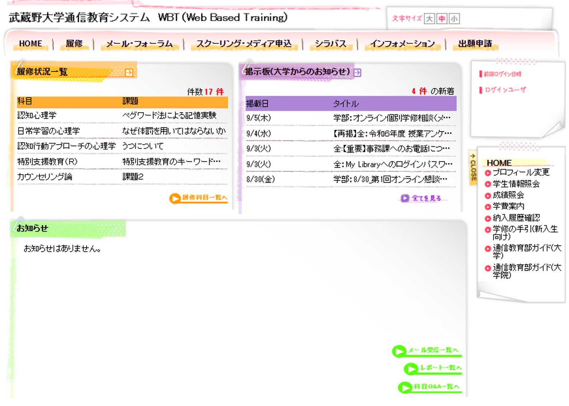Open 通信教育部ガイド(大学) link
569x406 pixels.
(x=527, y=252)
